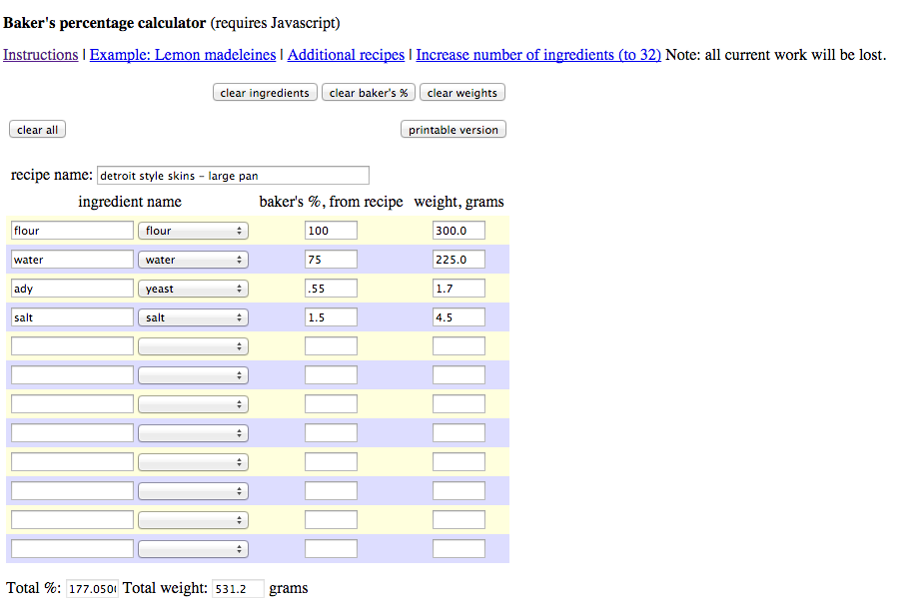Click the Total weight field
Screen dimensions: 921x610
238,589
